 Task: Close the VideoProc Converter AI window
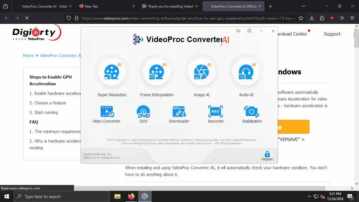click(x=273, y=31)
